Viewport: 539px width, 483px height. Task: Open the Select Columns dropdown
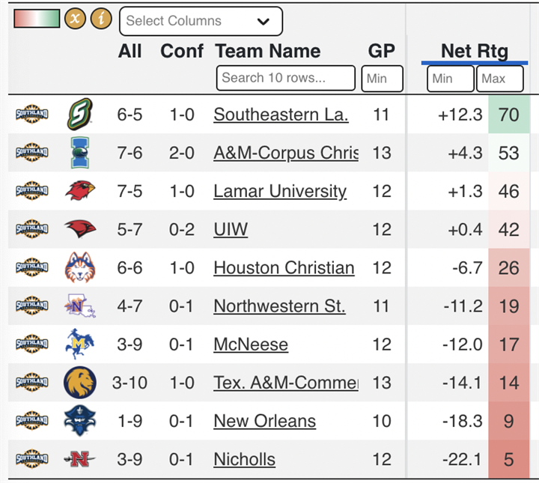pos(201,21)
